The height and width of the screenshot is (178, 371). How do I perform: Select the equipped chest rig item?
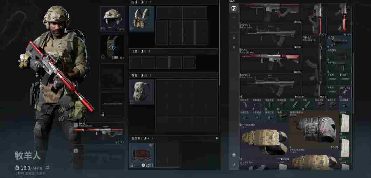point(142,19)
